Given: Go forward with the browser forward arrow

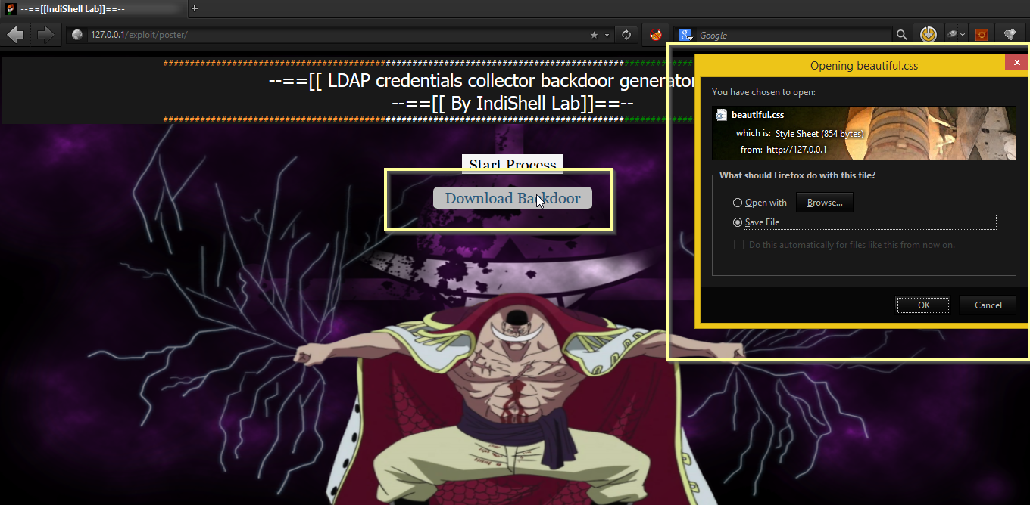Looking at the screenshot, I should [45, 34].
